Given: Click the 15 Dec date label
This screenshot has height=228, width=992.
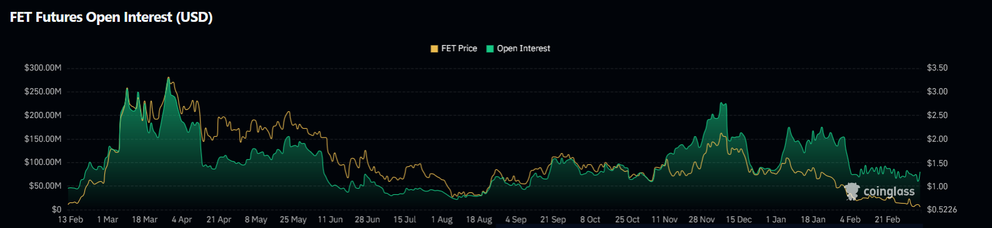Looking at the screenshot, I should [x=739, y=219].
